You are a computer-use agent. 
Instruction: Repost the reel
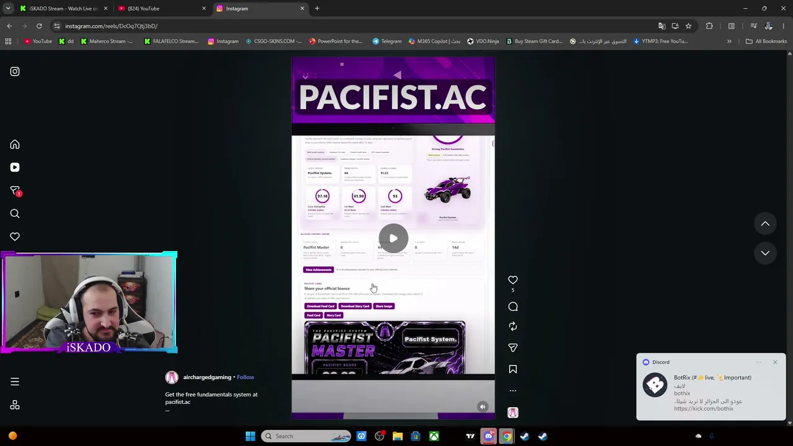(513, 326)
